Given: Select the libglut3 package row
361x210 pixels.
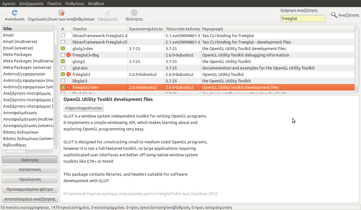Looking at the screenshot, I should (207, 81).
